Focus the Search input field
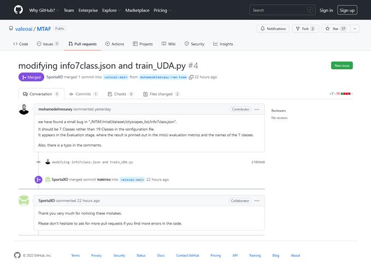This screenshot has width=371, height=272. 282,10
